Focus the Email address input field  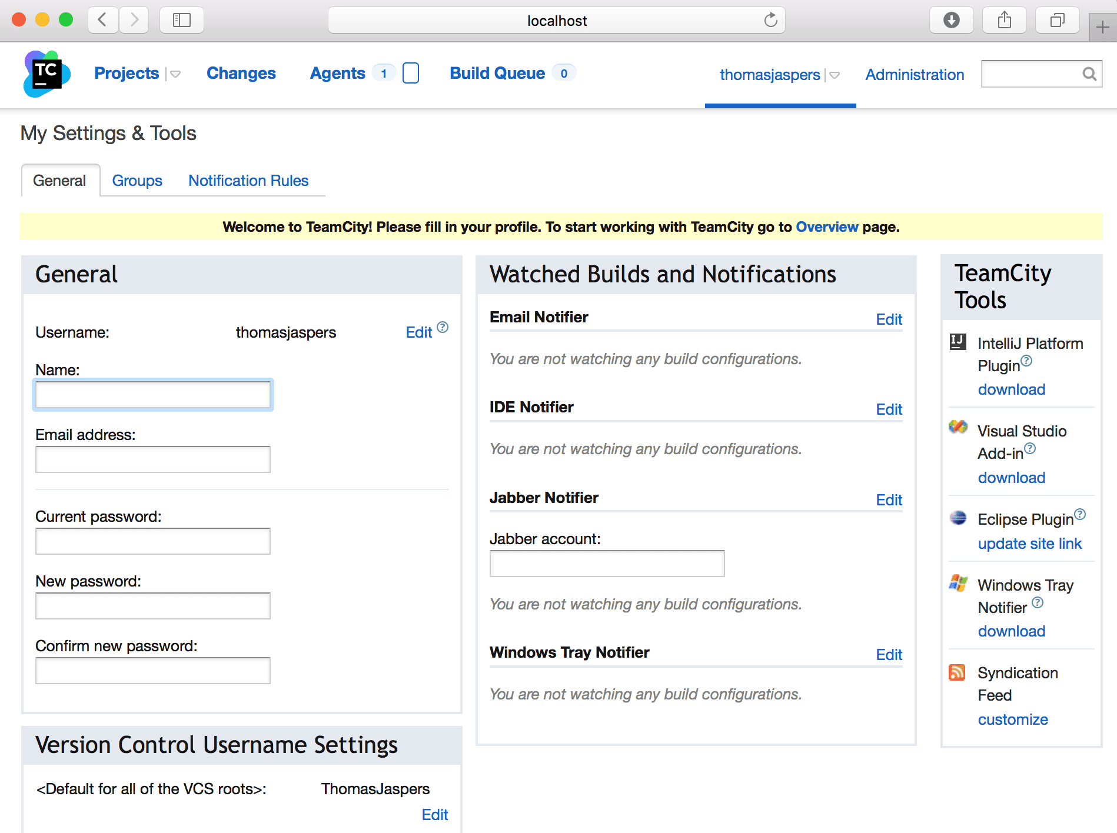point(153,459)
